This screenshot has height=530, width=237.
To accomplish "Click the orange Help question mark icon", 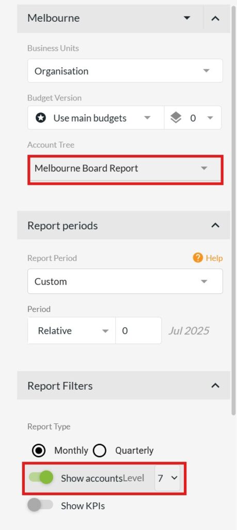I will click(x=198, y=258).
